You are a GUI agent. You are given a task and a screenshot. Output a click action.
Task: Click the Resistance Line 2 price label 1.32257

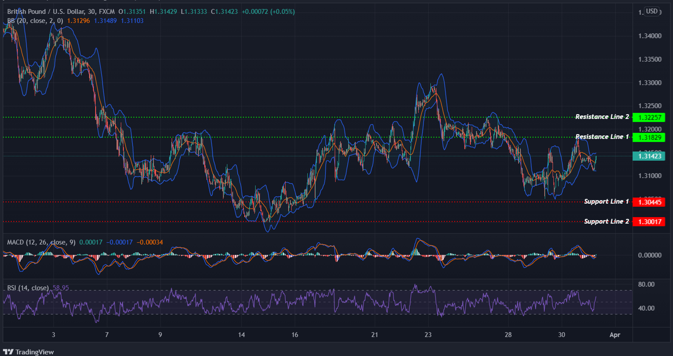[x=649, y=118]
